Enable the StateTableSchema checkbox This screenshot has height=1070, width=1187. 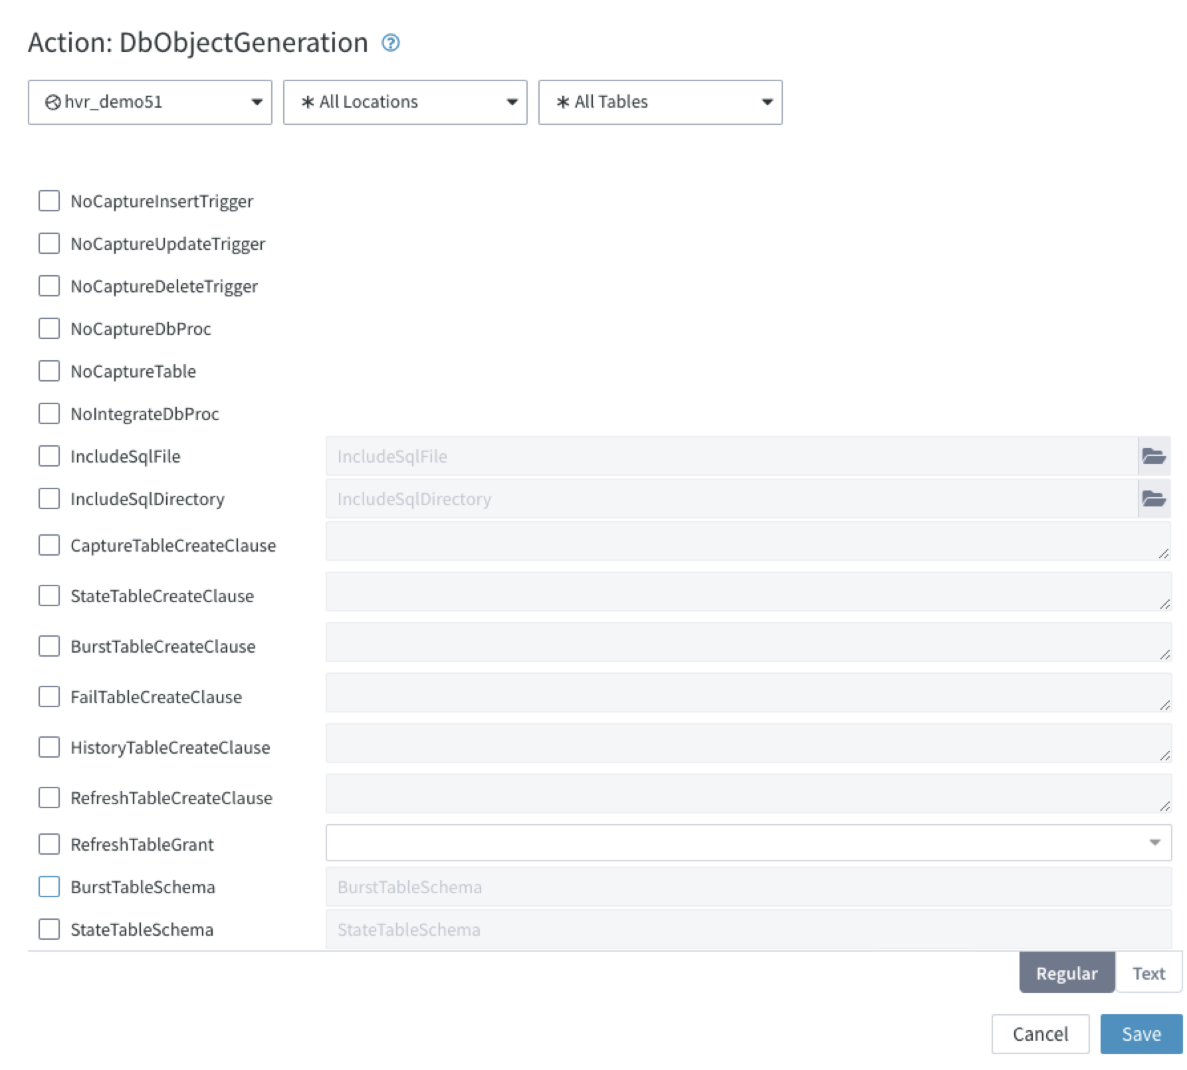click(49, 929)
